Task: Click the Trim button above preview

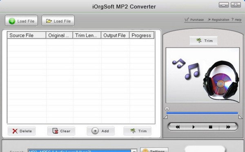Action: [203, 41]
